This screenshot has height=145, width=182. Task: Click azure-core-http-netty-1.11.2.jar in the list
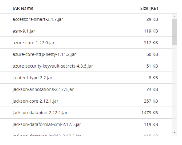pos(44,54)
